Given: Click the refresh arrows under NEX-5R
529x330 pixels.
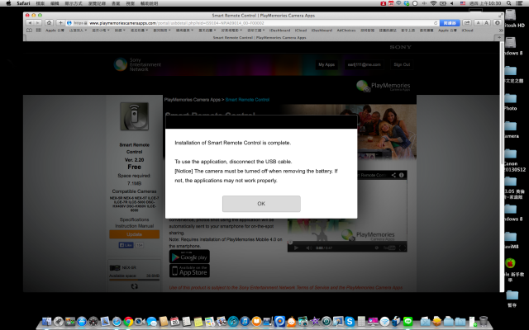Looking at the screenshot, I should click(x=134, y=286).
